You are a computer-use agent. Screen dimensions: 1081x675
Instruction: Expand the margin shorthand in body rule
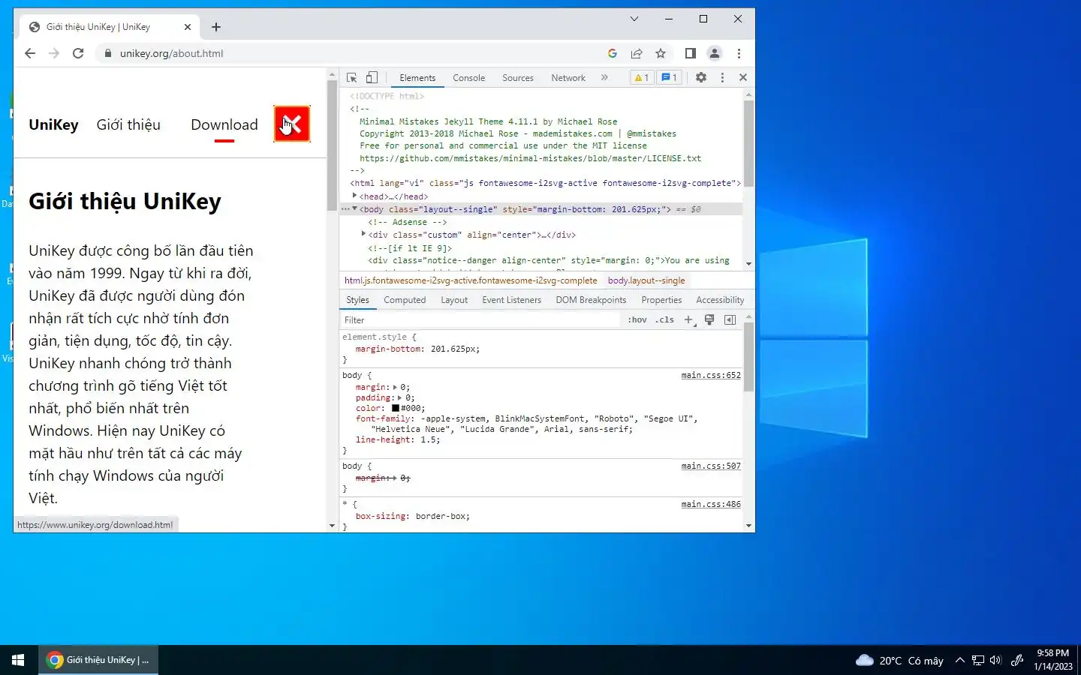click(x=396, y=388)
